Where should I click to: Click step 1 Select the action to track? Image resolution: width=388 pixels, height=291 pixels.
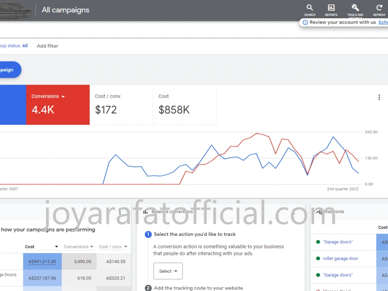(194, 234)
